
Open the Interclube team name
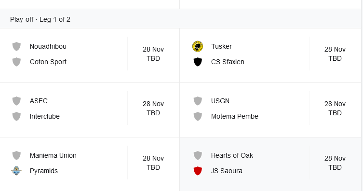pos(45,116)
